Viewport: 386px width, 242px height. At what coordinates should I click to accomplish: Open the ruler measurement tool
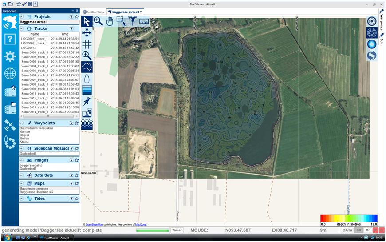143,21
